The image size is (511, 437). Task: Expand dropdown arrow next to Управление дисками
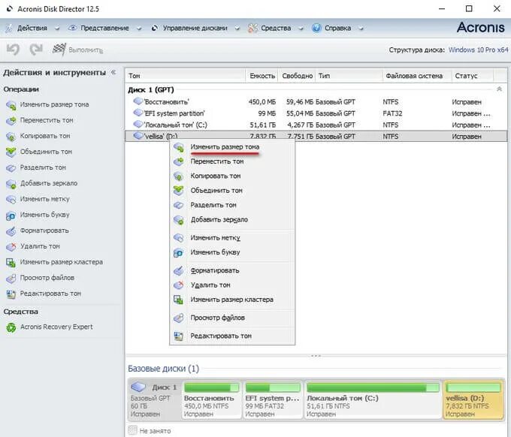[237, 29]
